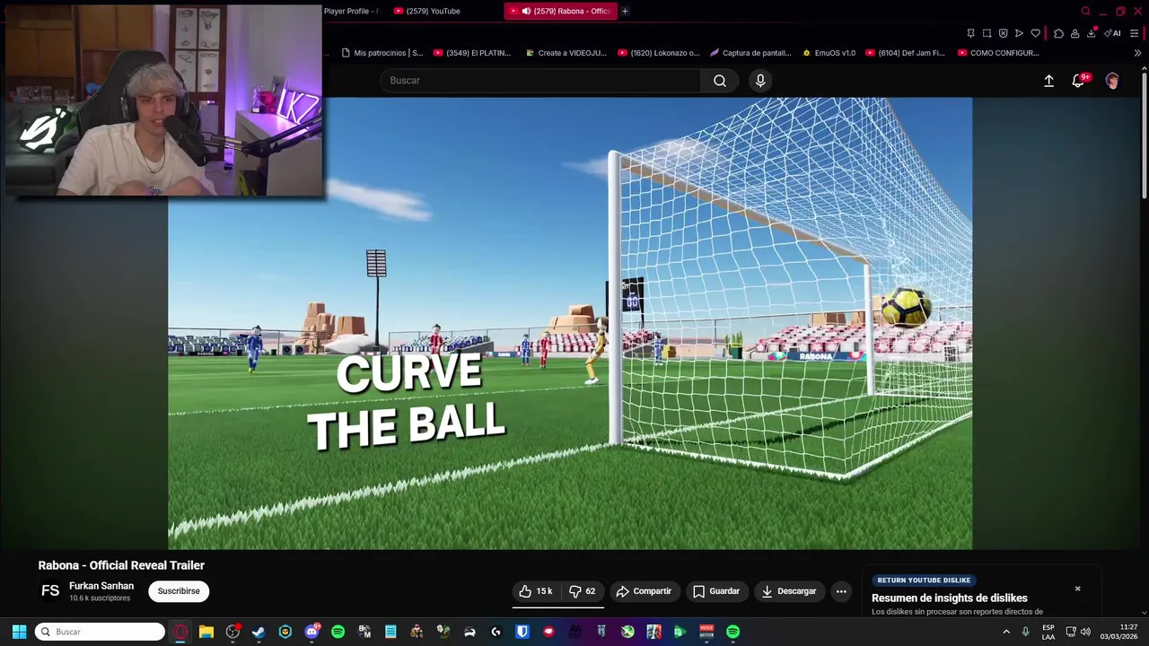Show more bookmarks with the double chevron
Viewport: 1149px width, 646px height.
point(1137,53)
